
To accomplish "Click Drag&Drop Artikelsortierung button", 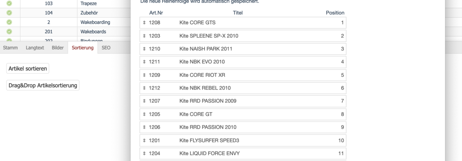I will tap(43, 85).
